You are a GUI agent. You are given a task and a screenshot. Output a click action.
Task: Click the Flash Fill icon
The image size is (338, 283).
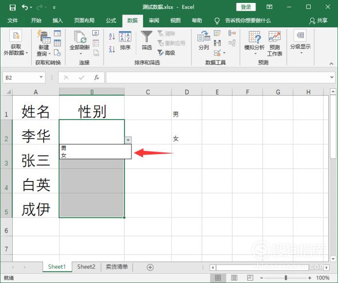217,33
